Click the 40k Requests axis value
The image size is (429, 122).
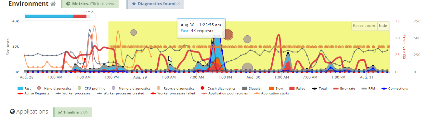pyautogui.click(x=16, y=21)
